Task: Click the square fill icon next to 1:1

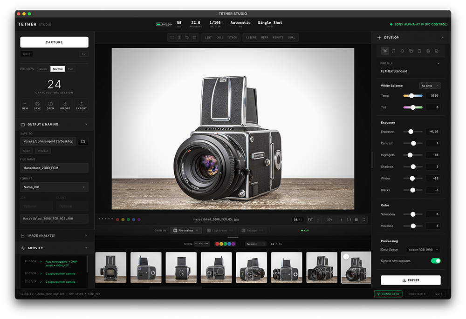Action: tap(356, 219)
